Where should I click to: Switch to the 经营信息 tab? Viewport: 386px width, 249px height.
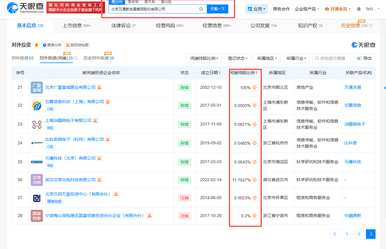tap(217, 26)
